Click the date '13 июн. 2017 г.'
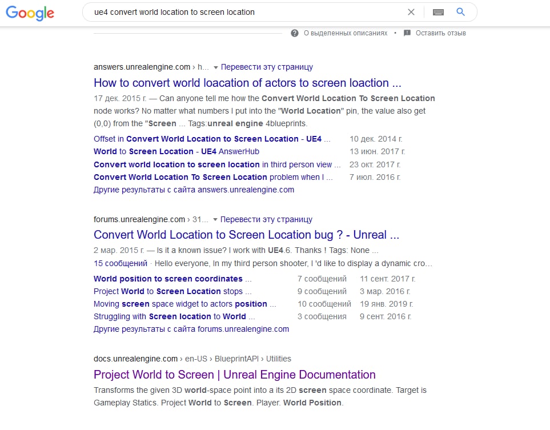 point(377,151)
